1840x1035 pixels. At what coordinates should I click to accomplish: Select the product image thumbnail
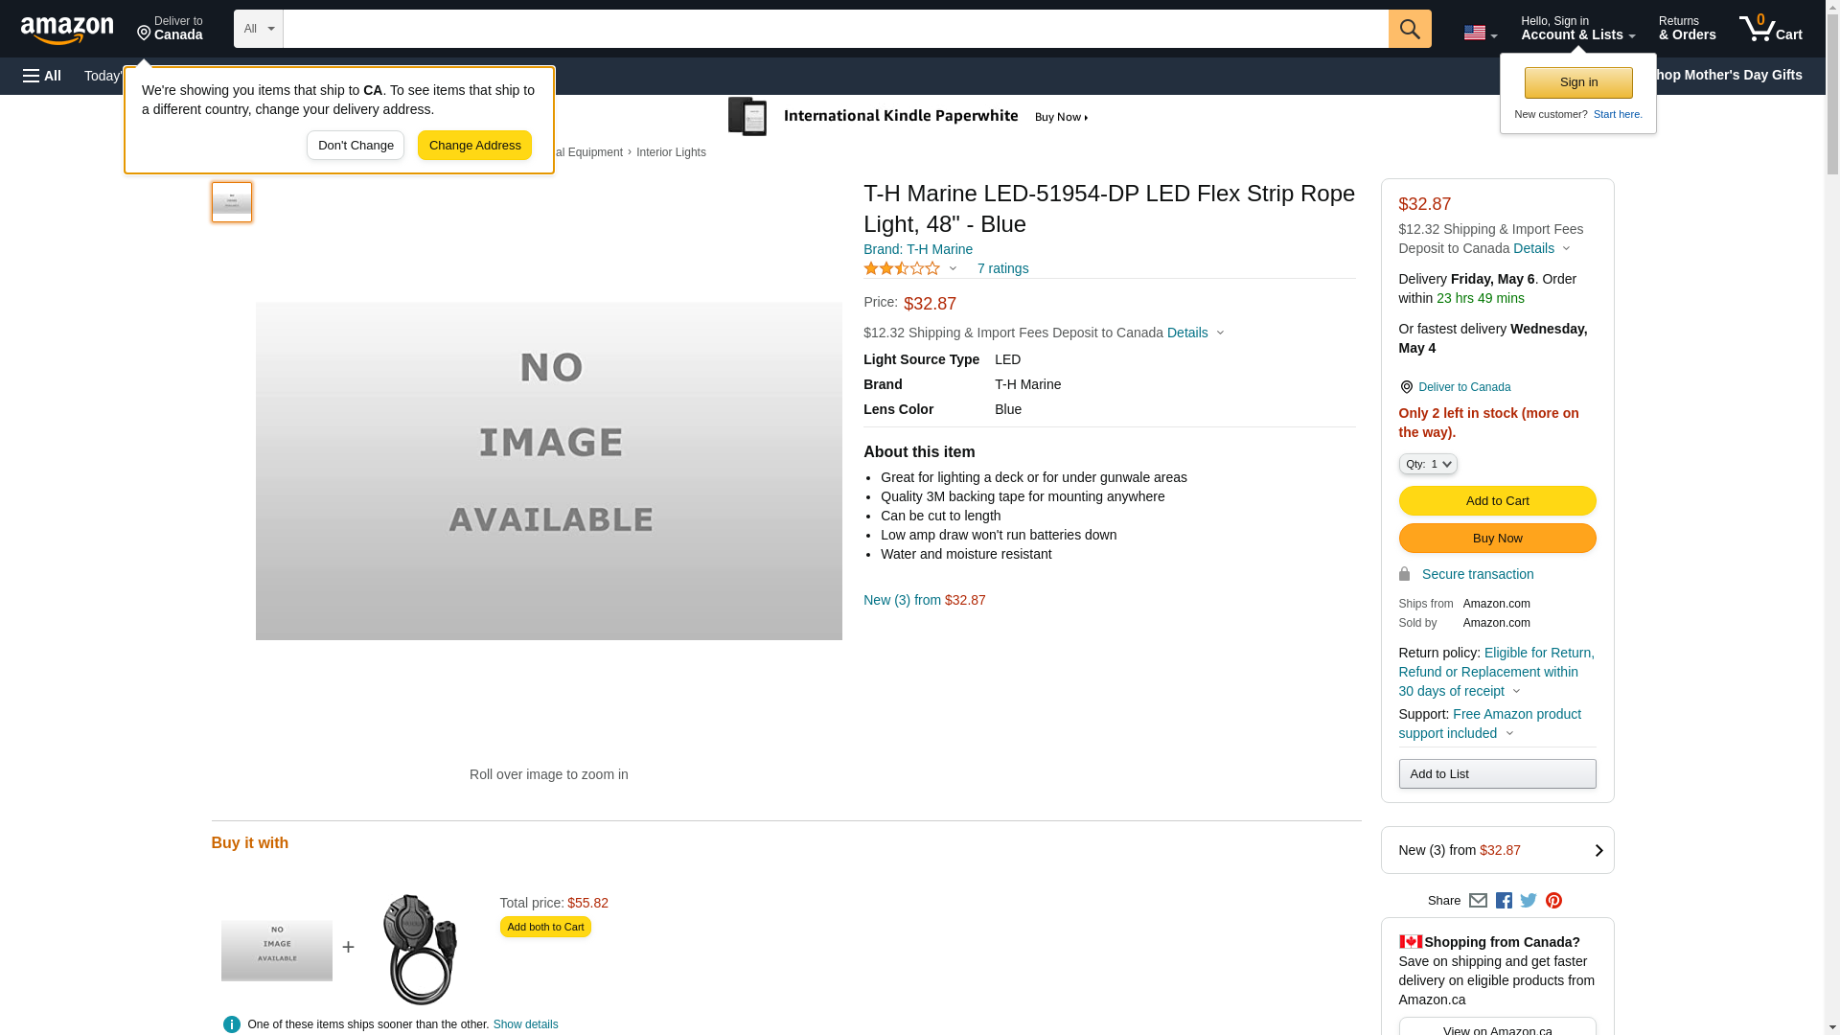coord(232,202)
